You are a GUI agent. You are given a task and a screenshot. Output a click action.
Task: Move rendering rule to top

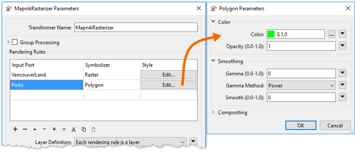click(54, 129)
